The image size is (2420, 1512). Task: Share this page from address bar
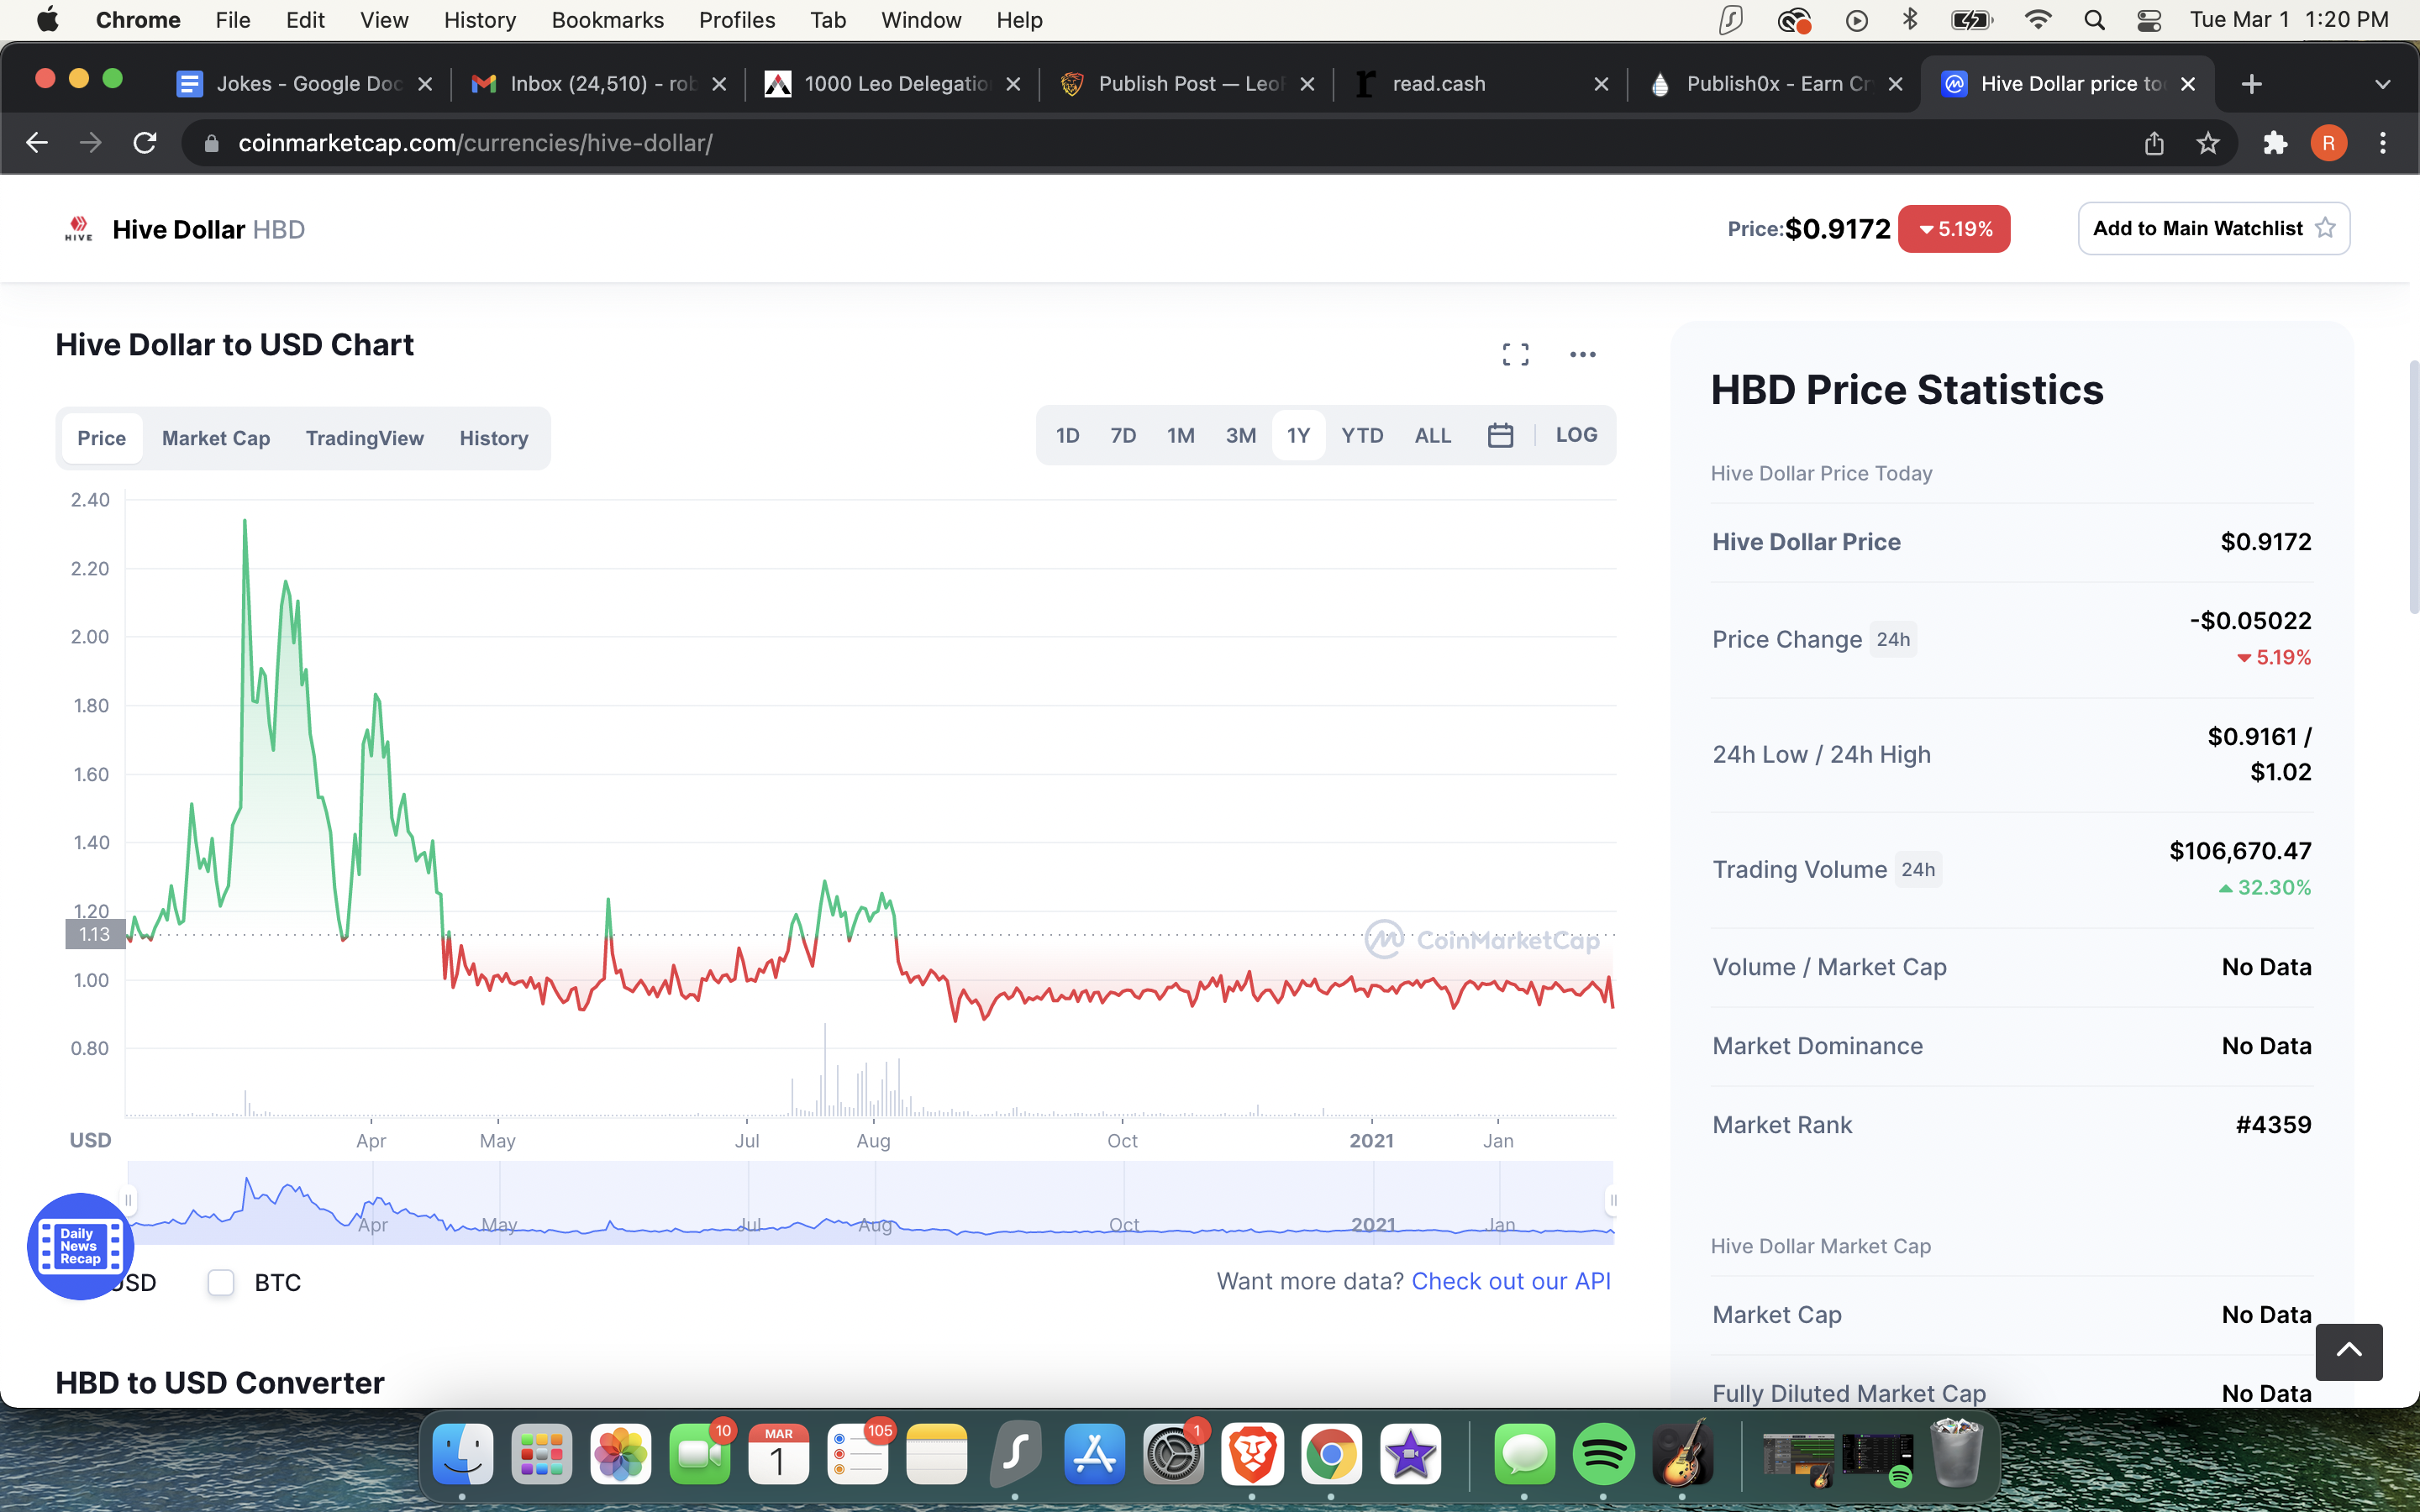pos(2154,143)
